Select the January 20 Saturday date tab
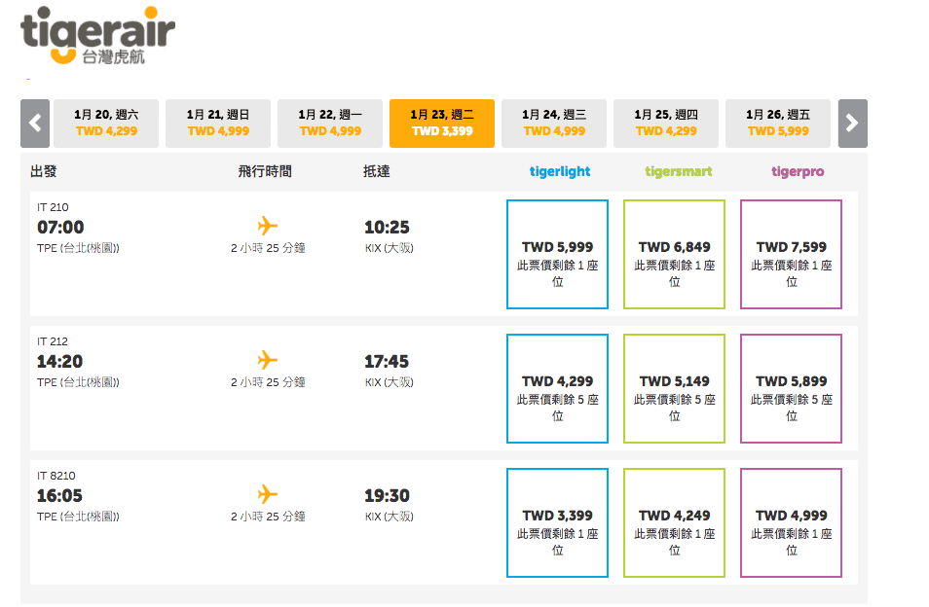 [x=106, y=123]
